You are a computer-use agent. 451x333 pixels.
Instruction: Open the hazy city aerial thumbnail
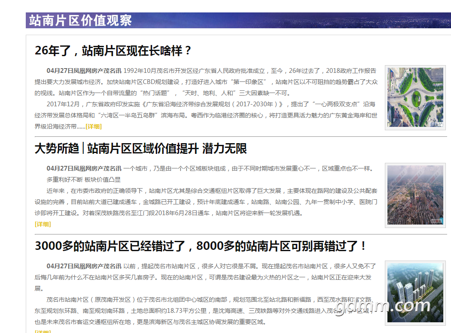[x=415, y=195]
